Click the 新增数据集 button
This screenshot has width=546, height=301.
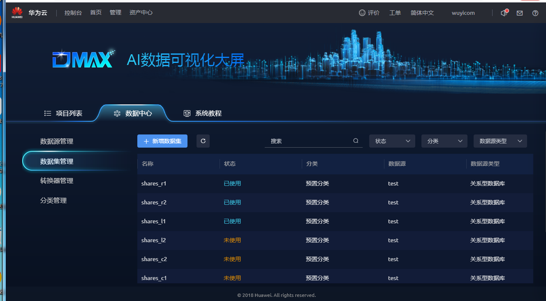[162, 141]
